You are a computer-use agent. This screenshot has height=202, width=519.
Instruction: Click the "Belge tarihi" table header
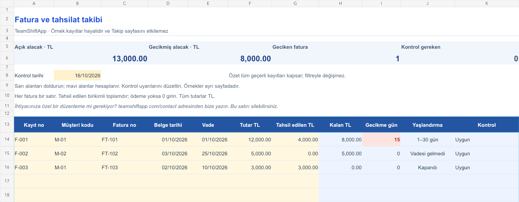click(168, 125)
